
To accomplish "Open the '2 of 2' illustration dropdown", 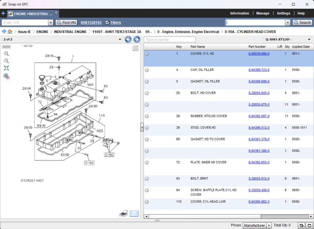I will 62,39.
